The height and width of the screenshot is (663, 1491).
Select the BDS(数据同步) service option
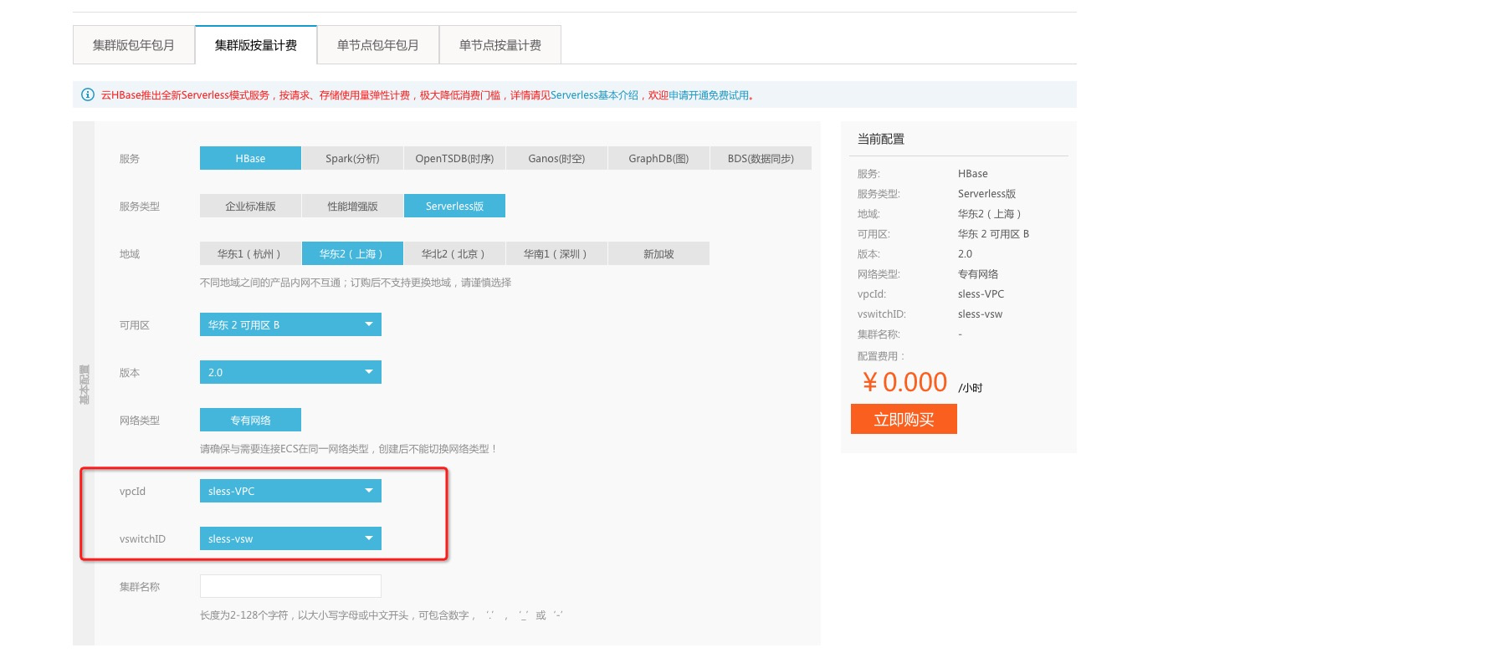point(761,158)
